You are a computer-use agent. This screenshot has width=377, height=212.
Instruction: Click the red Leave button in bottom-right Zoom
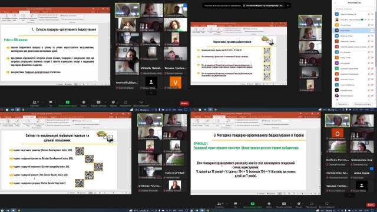[371, 205]
